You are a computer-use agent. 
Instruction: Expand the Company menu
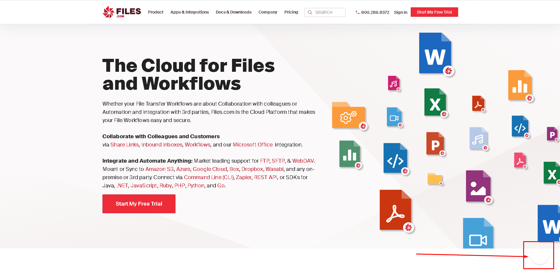pos(268,12)
